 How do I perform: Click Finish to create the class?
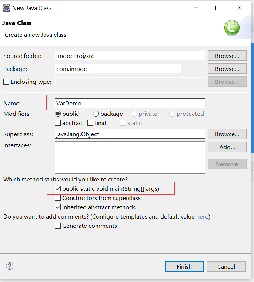coord(184,266)
